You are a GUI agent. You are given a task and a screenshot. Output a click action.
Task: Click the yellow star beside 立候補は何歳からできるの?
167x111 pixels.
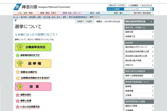click(18, 78)
